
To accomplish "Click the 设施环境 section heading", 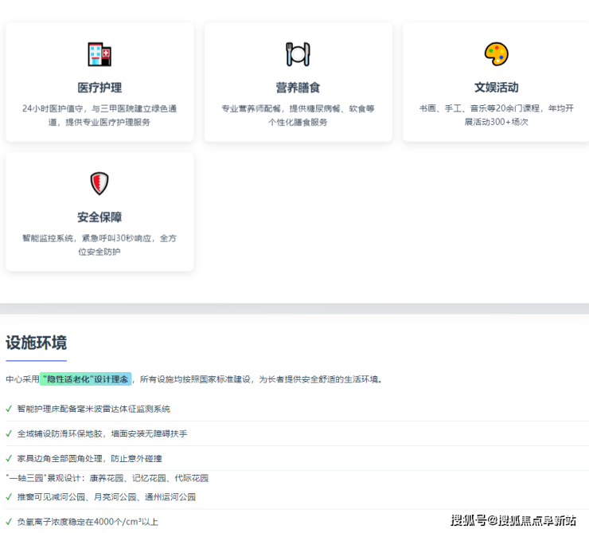I will tap(37, 343).
